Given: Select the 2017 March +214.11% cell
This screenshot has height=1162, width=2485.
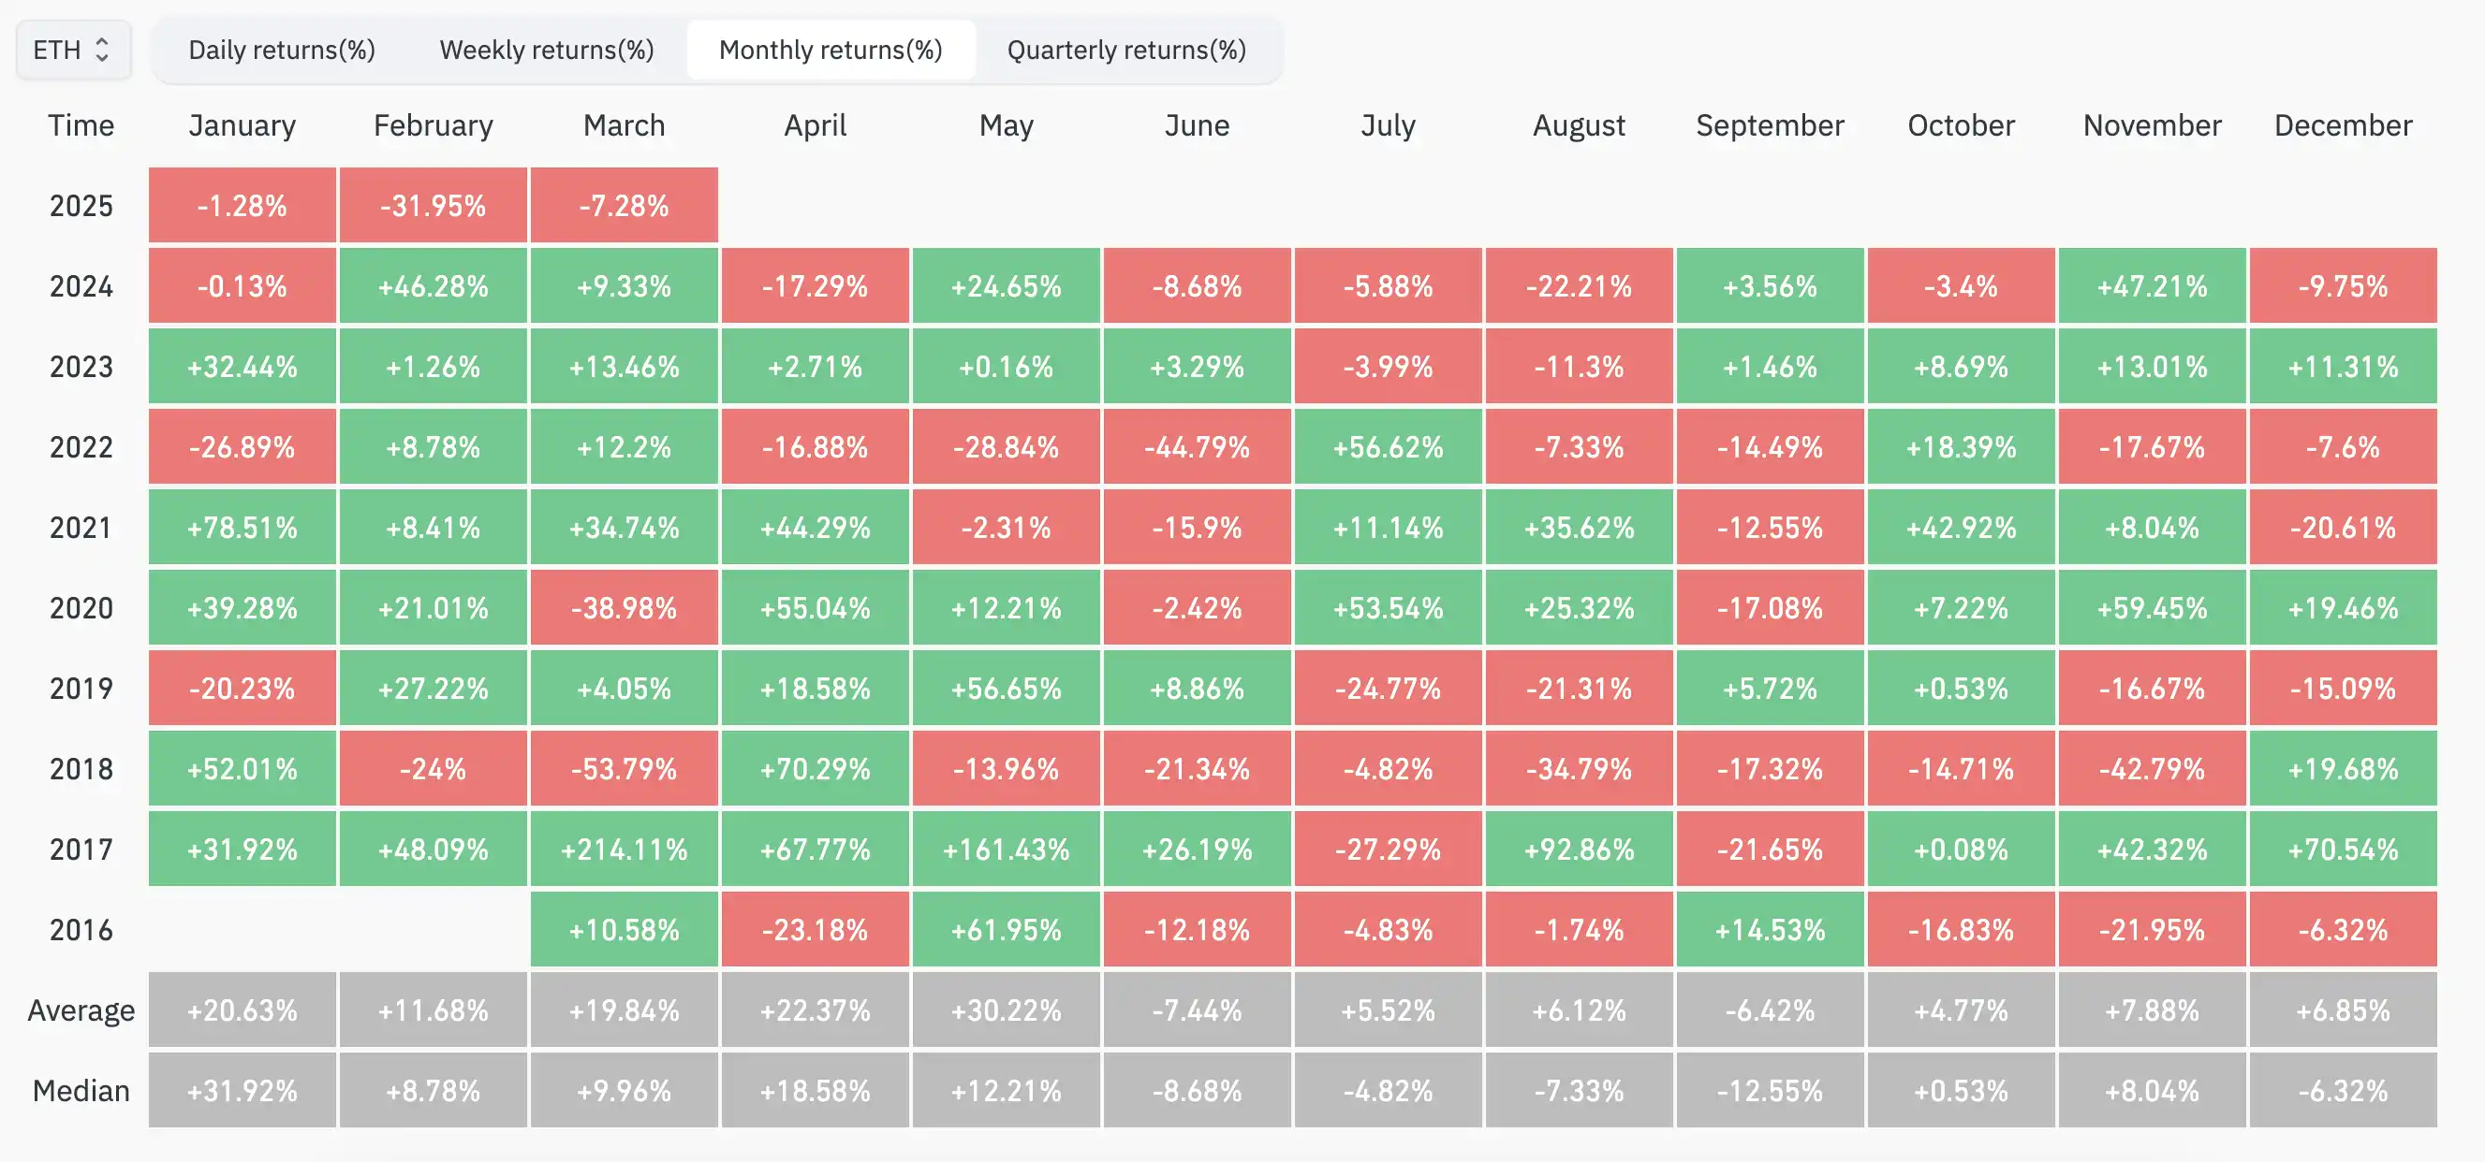Looking at the screenshot, I should pos(625,849).
